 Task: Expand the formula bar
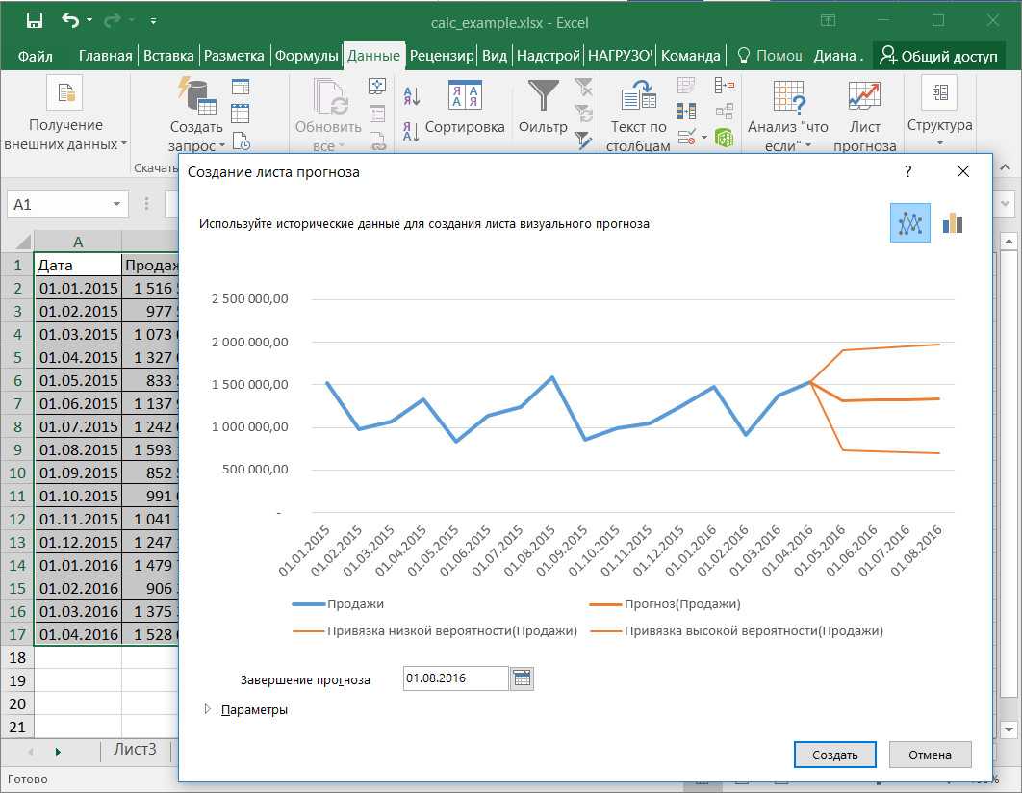[x=1005, y=204]
